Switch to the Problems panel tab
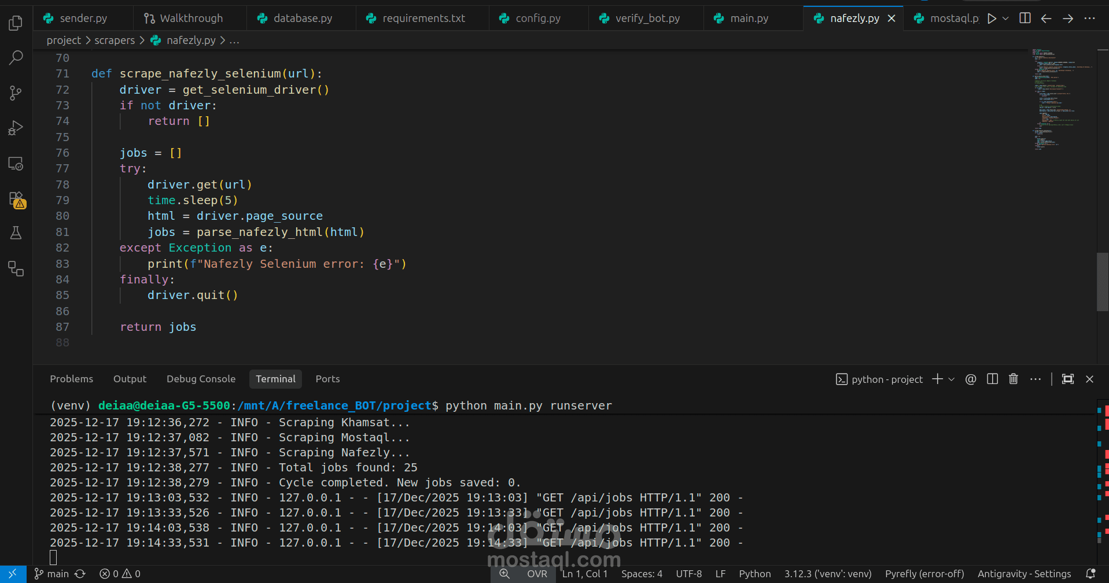Screen dimensions: 1109x583 pyautogui.click(x=71, y=379)
